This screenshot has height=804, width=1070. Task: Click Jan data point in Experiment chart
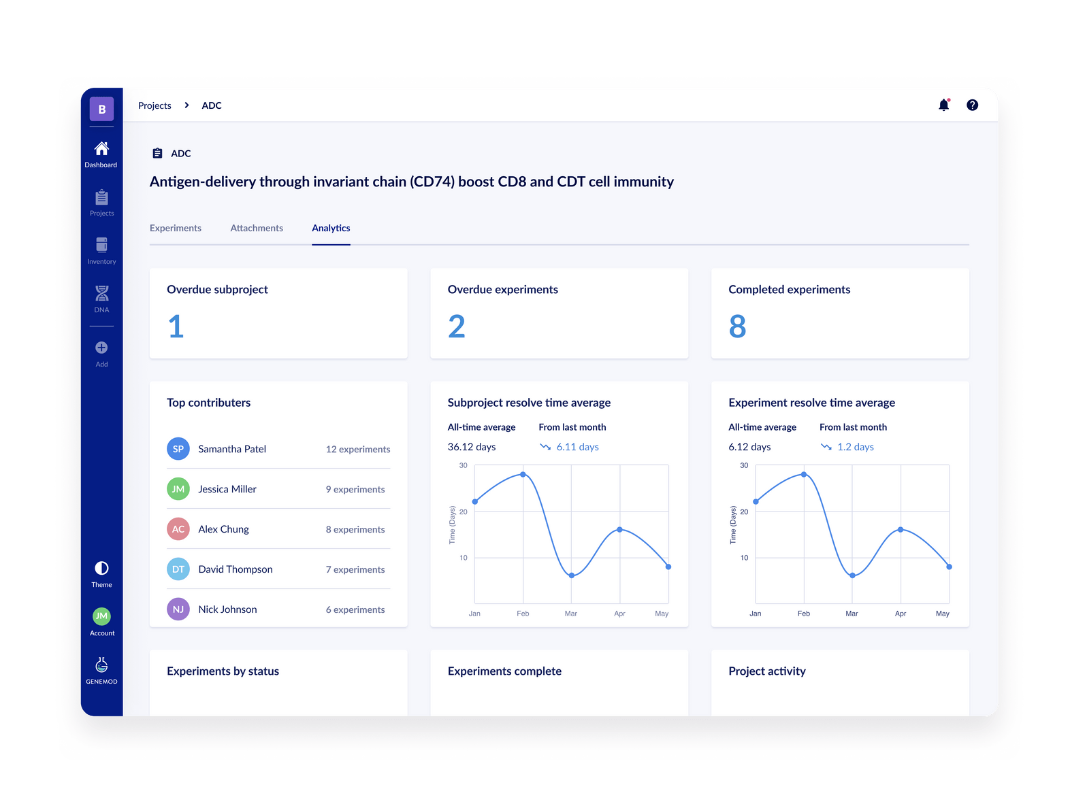[x=756, y=502]
